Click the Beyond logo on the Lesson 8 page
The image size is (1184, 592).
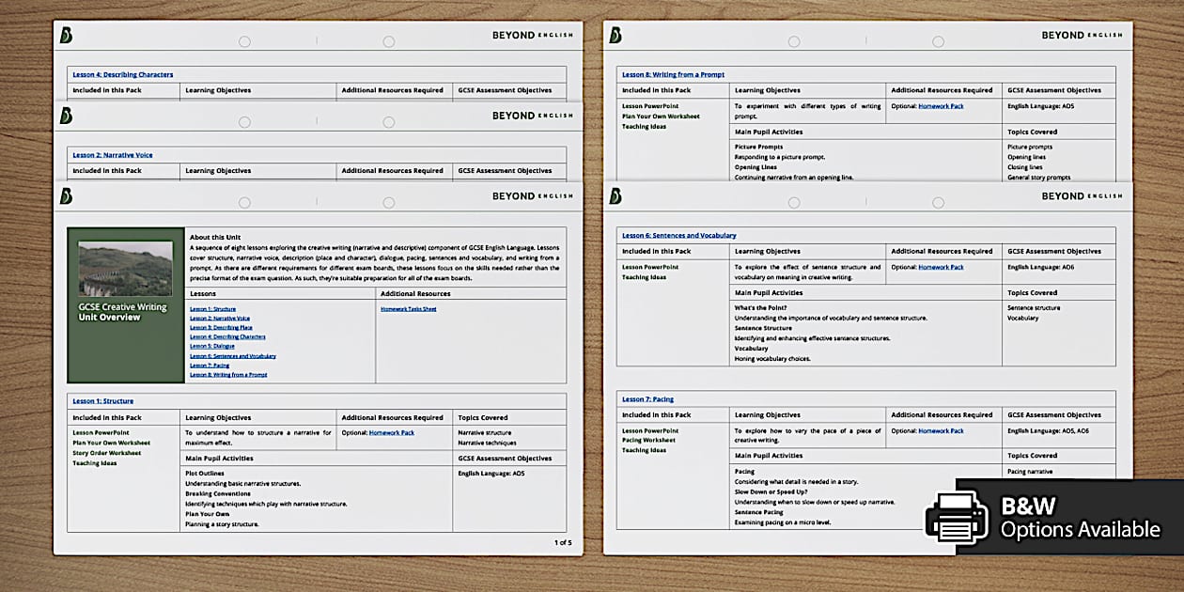click(615, 36)
